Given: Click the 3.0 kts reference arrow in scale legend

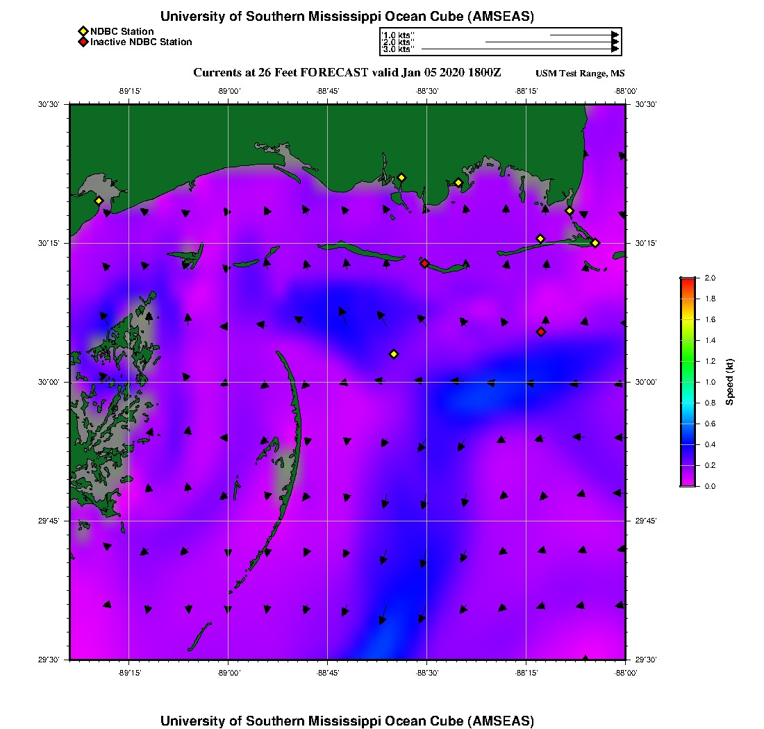Looking at the screenshot, I should [x=520, y=49].
